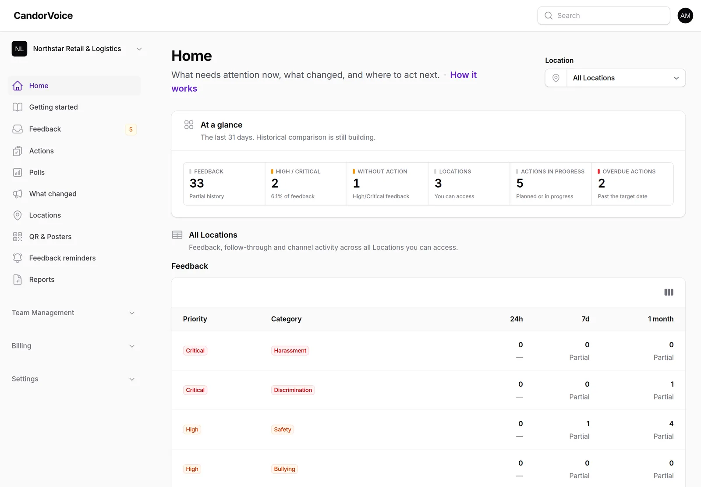
Task: Click the Bullying category tag
Action: (285, 469)
